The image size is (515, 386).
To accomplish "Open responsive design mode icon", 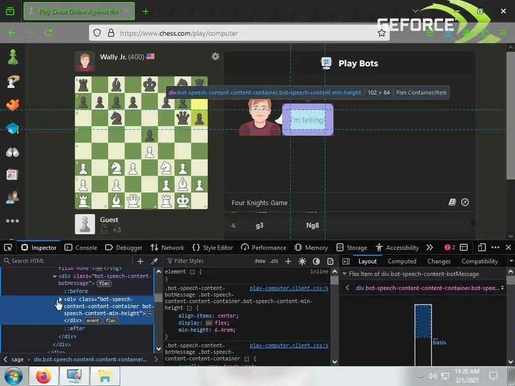I will click(x=482, y=247).
